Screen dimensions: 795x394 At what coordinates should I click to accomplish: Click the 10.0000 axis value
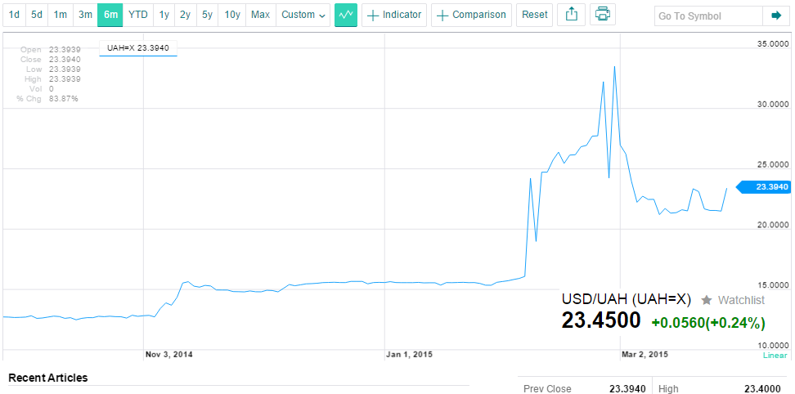click(772, 346)
